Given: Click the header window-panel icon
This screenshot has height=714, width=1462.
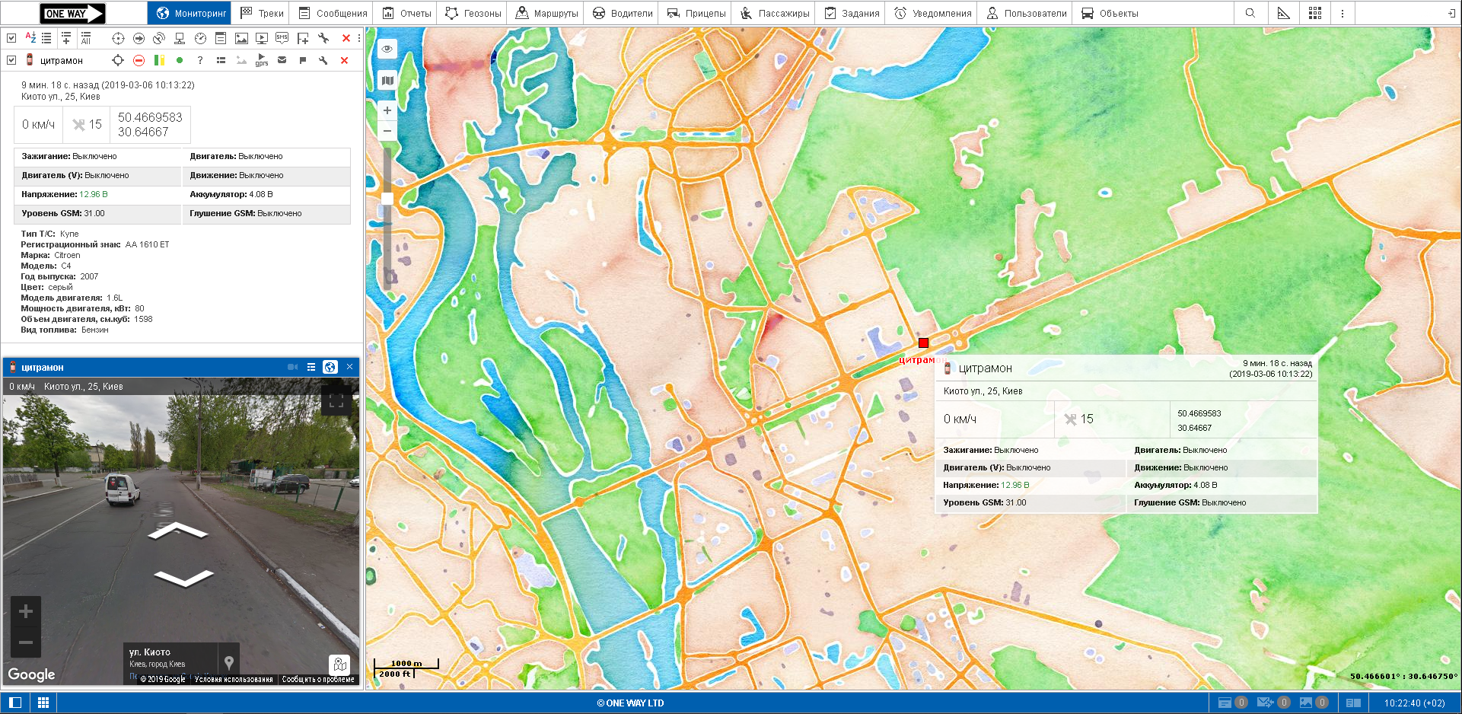Looking at the screenshot, I should [221, 38].
